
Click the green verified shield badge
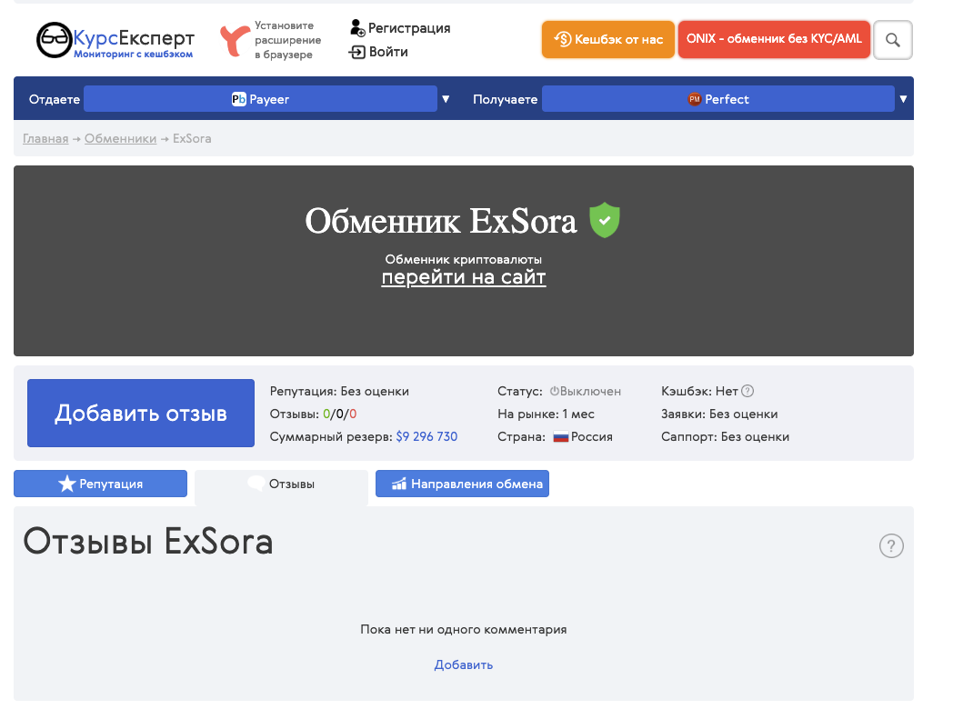[604, 221]
